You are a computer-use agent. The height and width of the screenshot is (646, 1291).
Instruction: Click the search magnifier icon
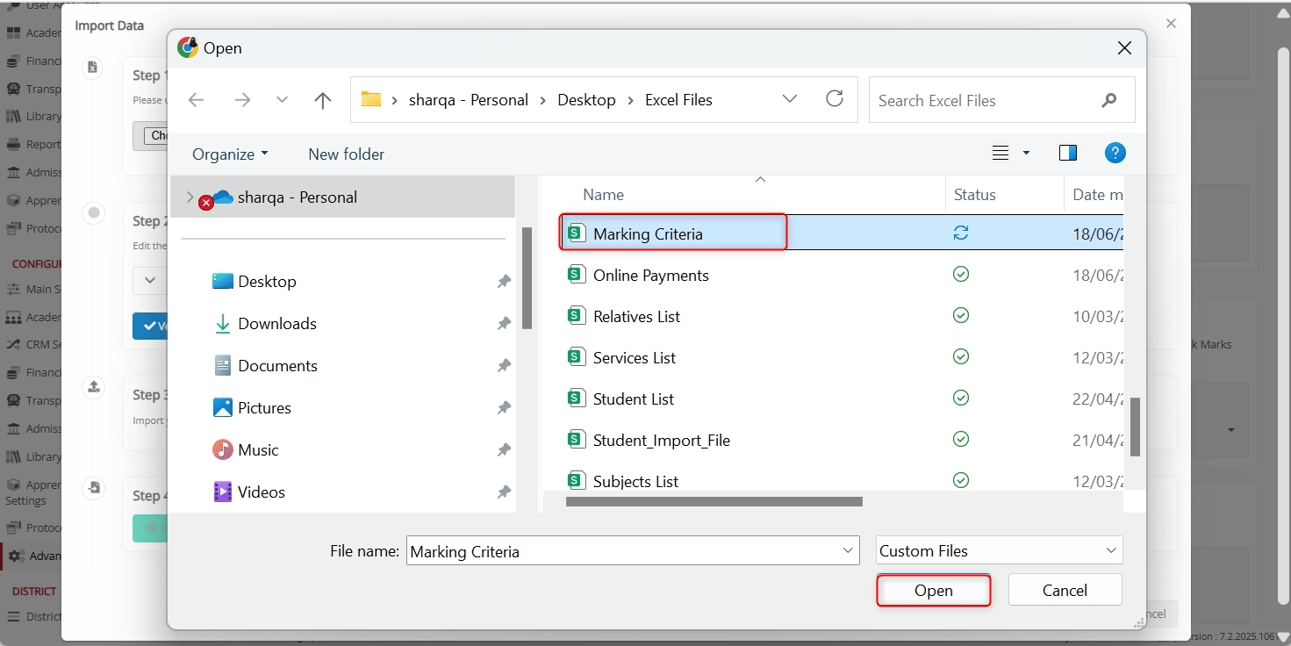pyautogui.click(x=1109, y=100)
